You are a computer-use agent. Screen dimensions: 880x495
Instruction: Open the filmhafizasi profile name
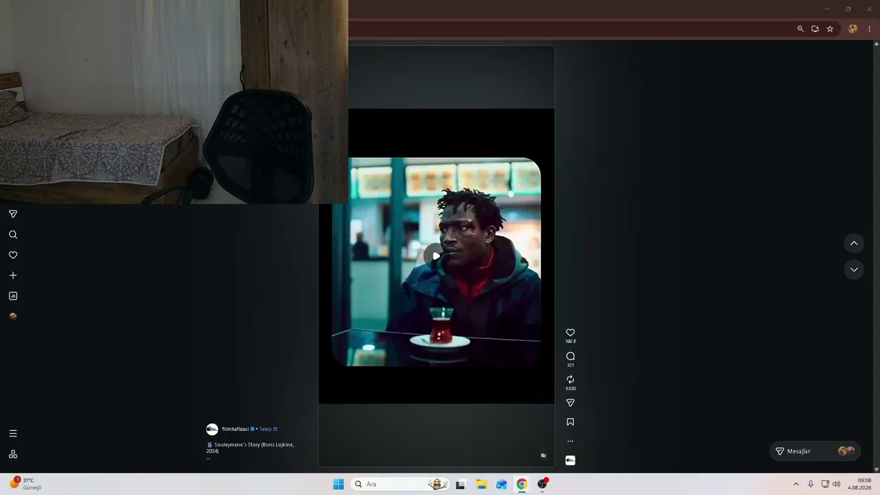[235, 429]
